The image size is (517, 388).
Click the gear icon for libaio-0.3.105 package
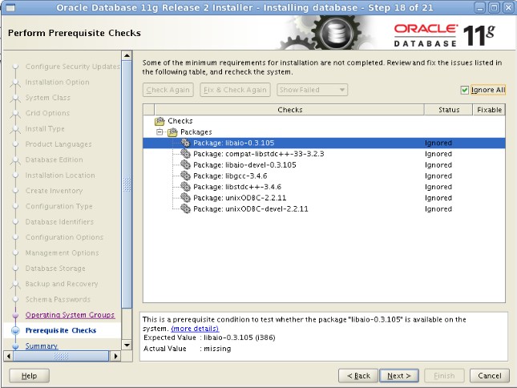pos(186,143)
